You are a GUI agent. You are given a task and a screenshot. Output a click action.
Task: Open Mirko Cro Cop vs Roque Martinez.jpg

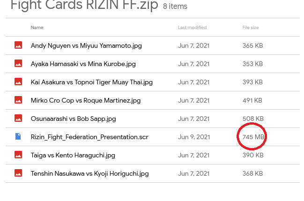[x=85, y=100]
